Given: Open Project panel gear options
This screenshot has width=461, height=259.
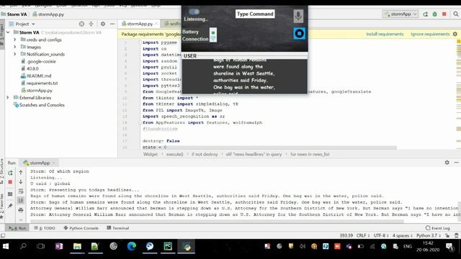Looking at the screenshot, I should point(102,24).
